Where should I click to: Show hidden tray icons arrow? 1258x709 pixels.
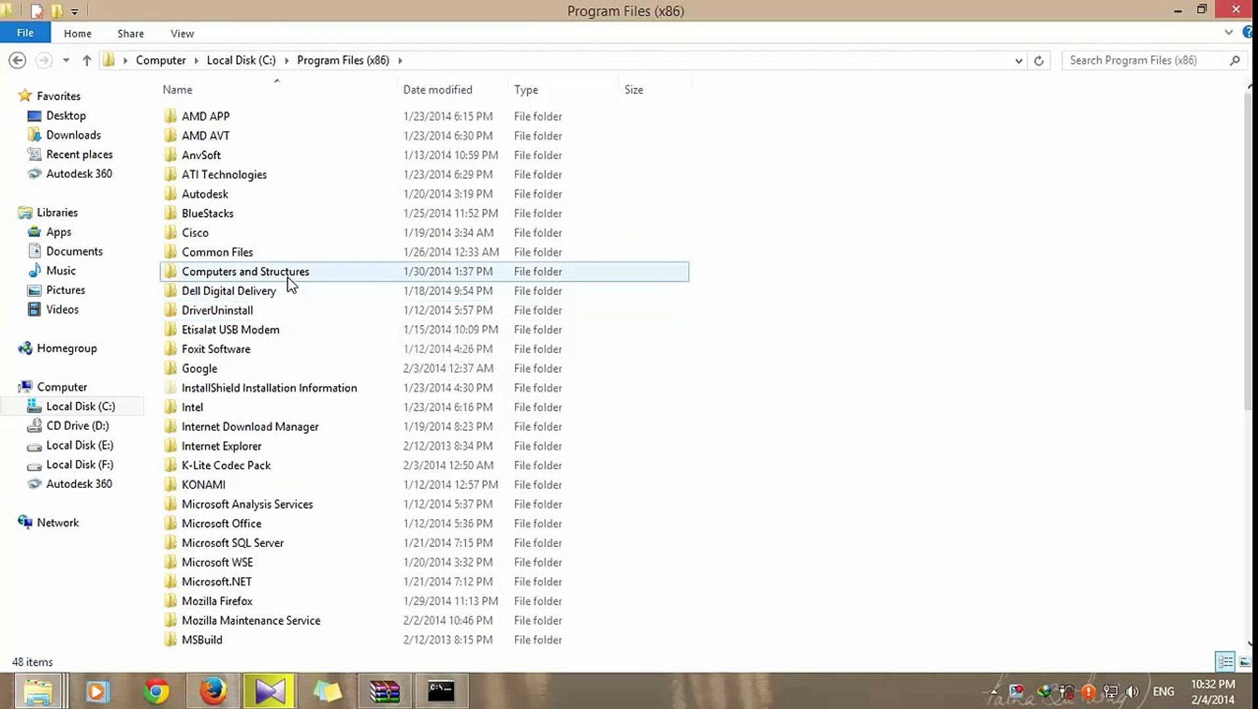(994, 691)
